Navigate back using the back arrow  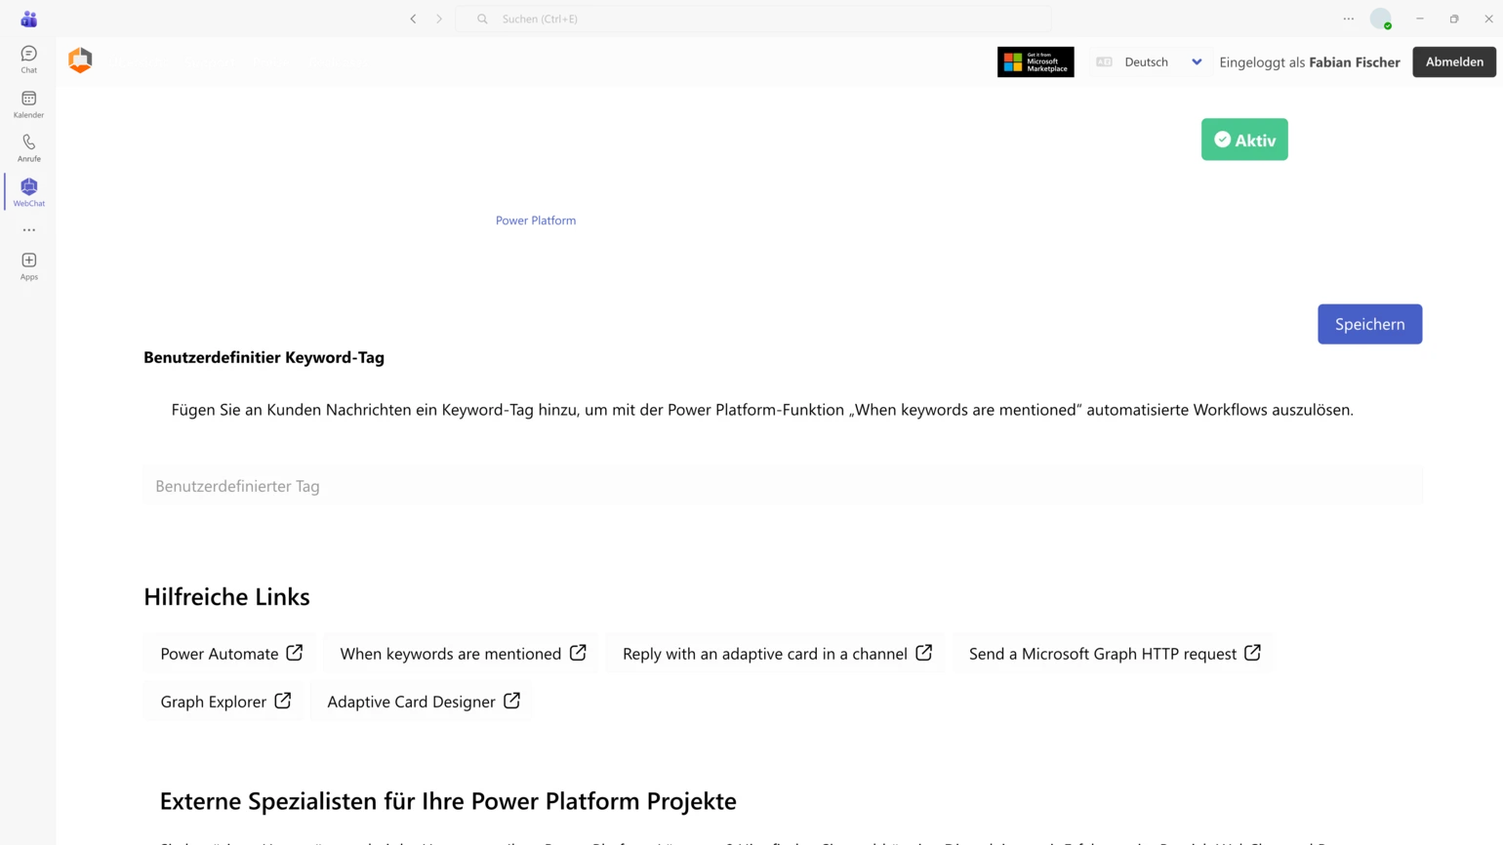pyautogui.click(x=413, y=19)
